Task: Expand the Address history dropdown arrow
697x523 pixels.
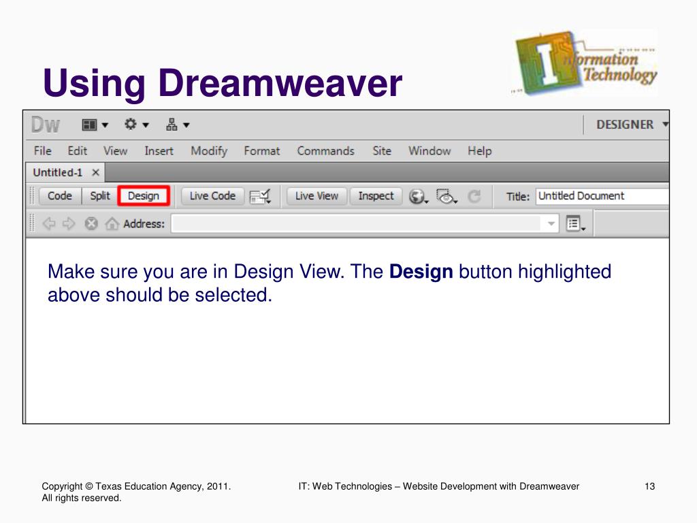Action: [x=551, y=223]
